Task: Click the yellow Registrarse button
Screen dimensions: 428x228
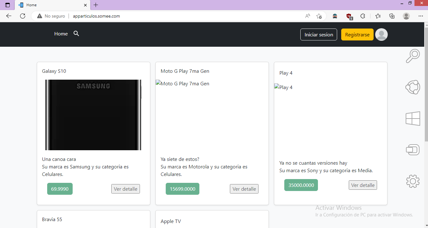Action: pos(357,34)
